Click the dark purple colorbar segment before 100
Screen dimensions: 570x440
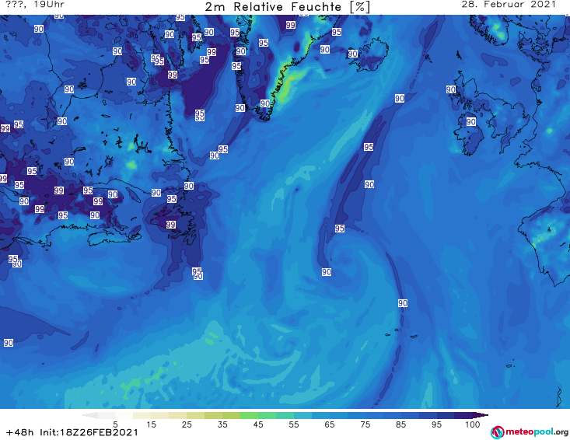463,415
